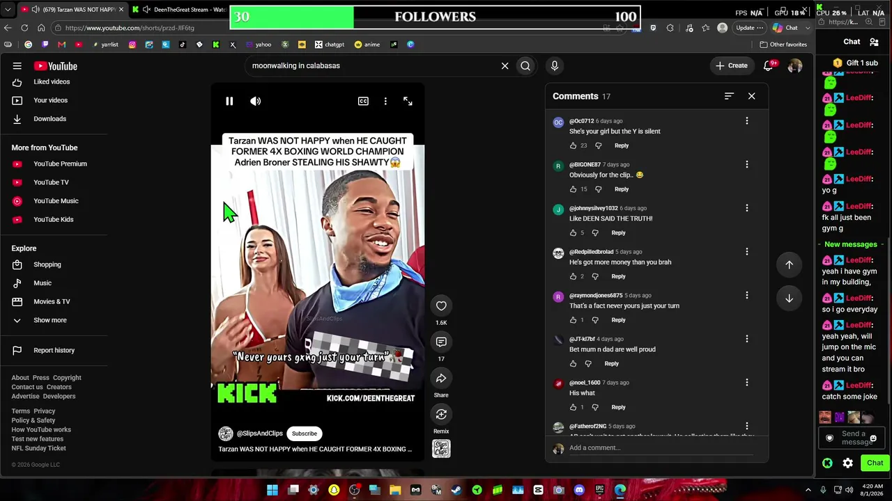Viewport: 892px width, 501px height.
Task: Open more options for @noel_1600's comment
Action: [x=747, y=383]
